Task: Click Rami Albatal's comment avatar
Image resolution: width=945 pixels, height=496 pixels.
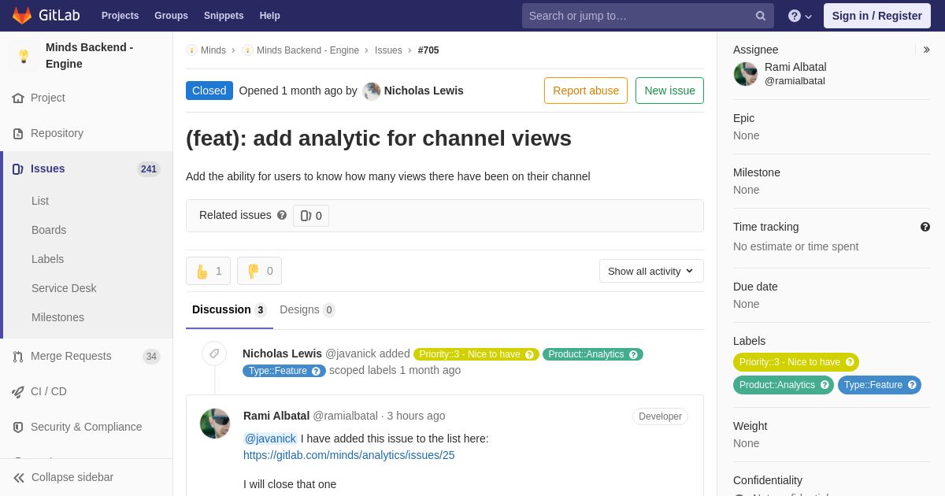Action: pyautogui.click(x=215, y=424)
